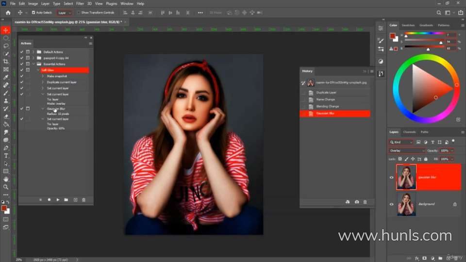Click the foreground color swatch in Color panel
The height and width of the screenshot is (262, 466).
pyautogui.click(x=392, y=35)
